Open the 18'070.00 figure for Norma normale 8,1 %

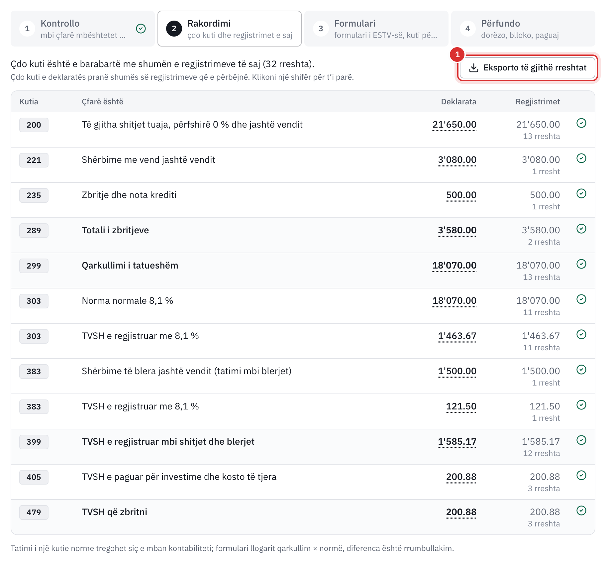[454, 301]
